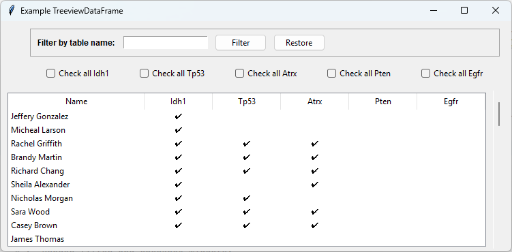Click the Atrx column header
The image size is (512, 252).
coord(315,101)
